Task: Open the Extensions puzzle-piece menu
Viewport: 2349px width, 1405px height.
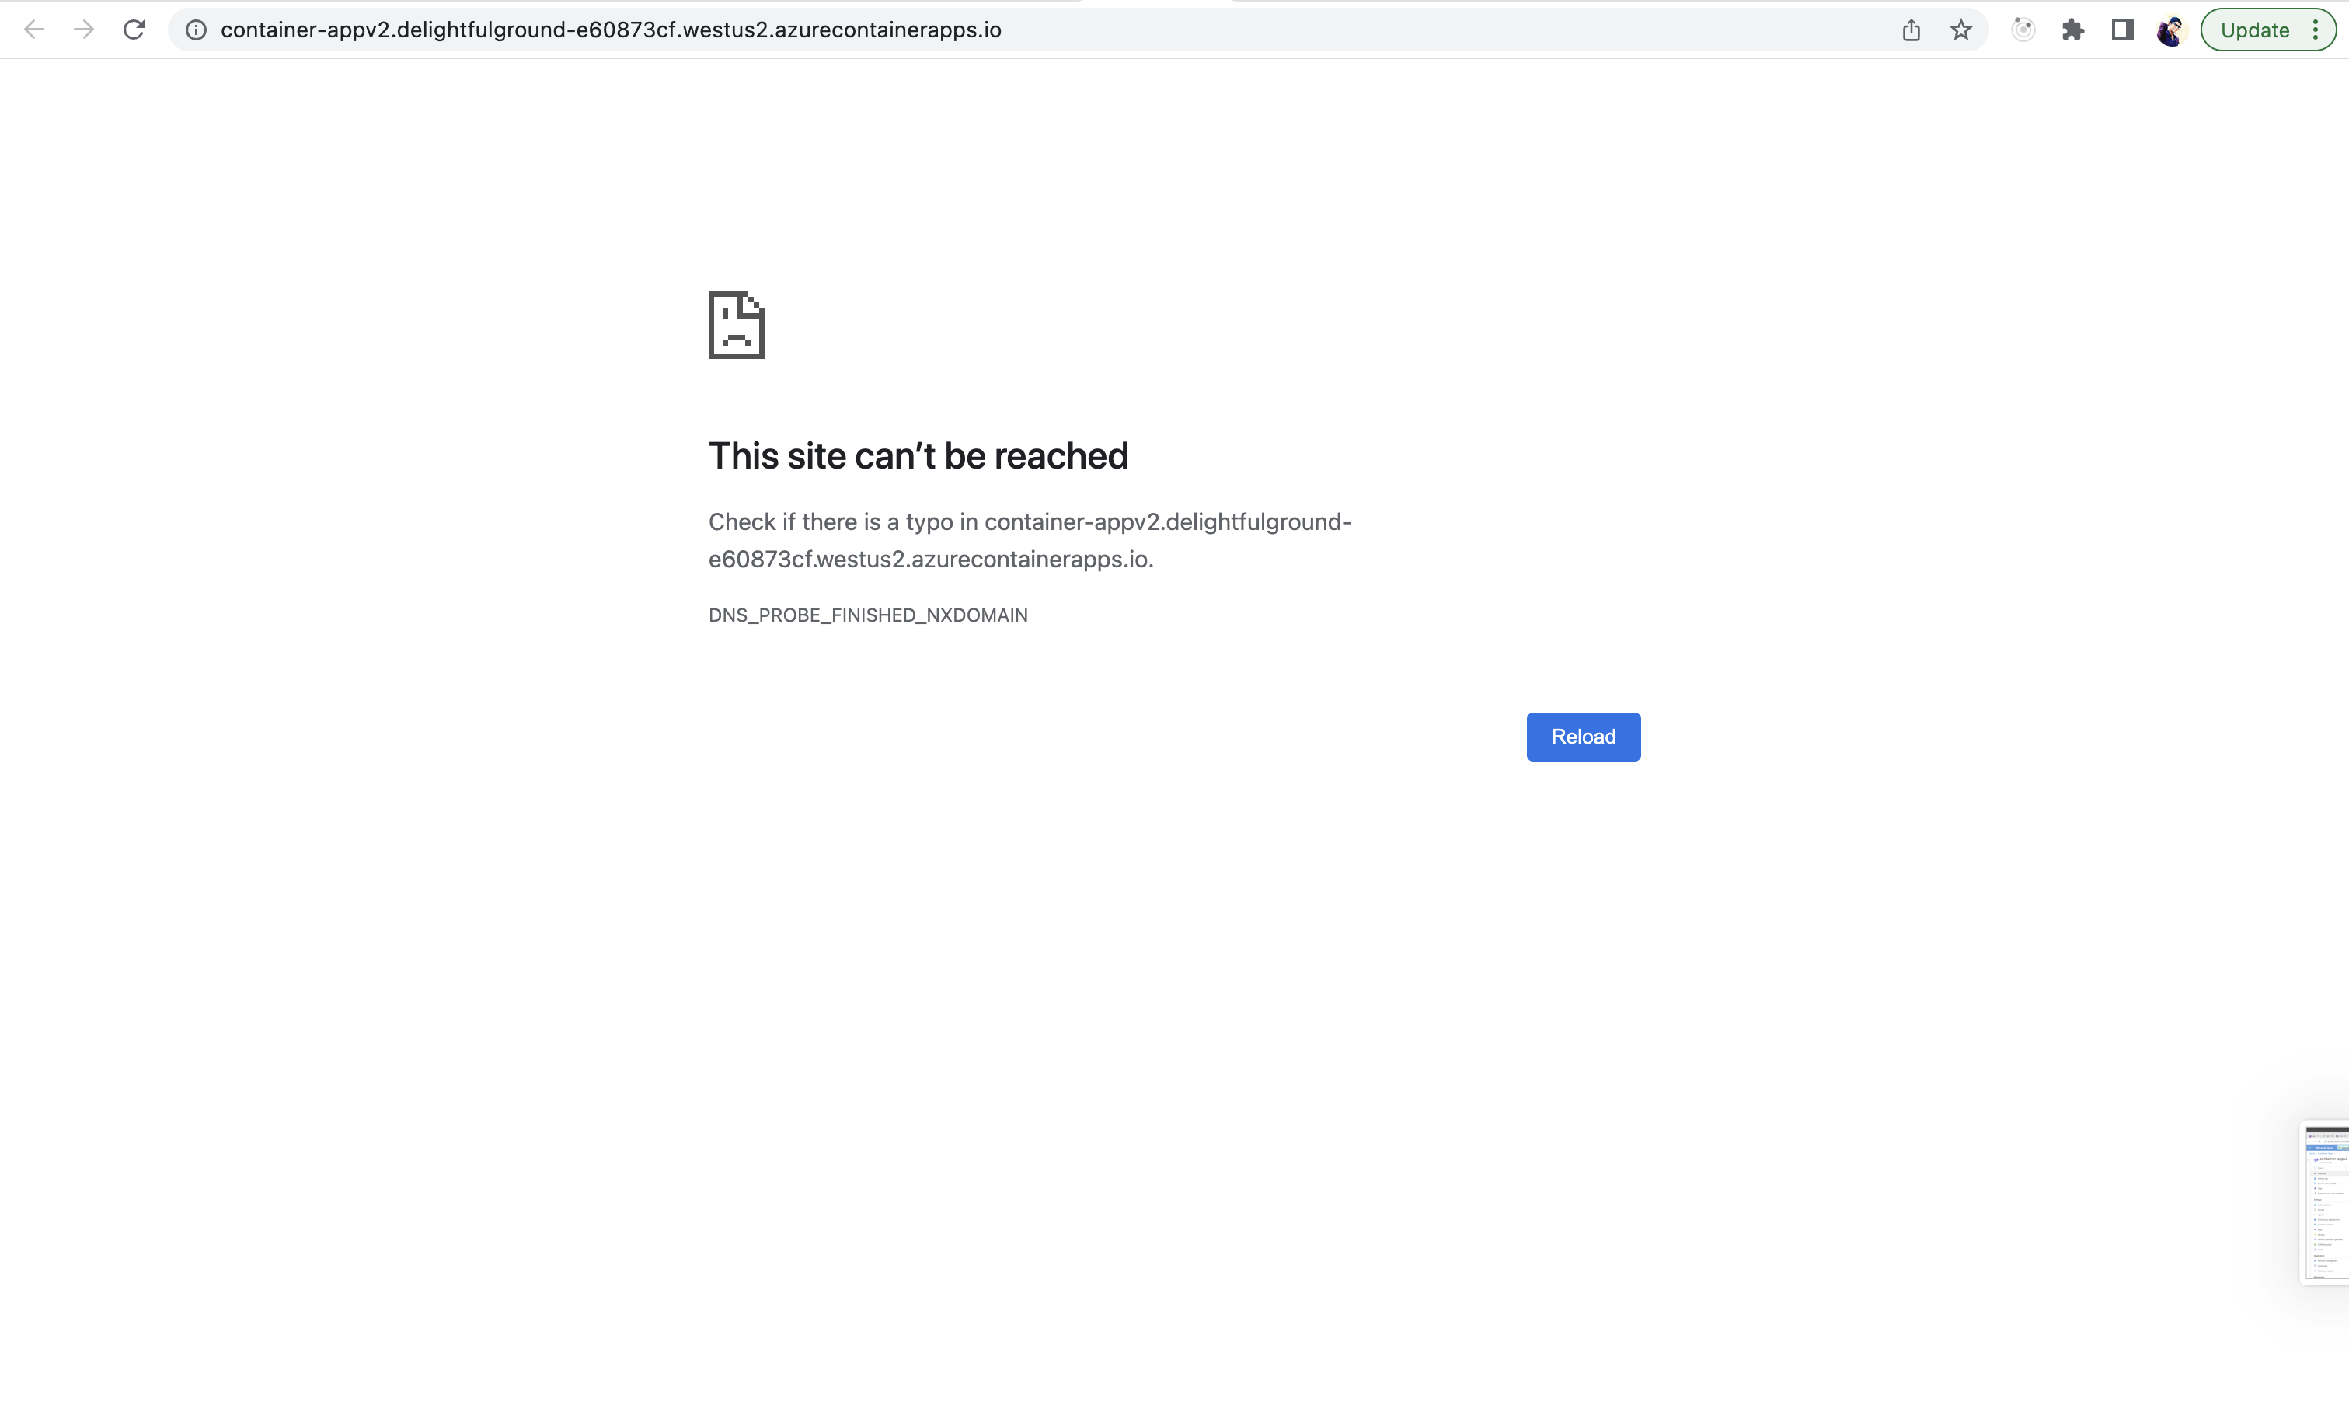Action: point(2074,30)
